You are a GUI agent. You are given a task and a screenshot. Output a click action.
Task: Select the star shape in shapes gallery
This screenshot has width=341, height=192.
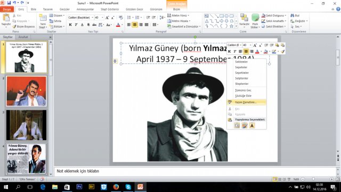click(x=232, y=26)
